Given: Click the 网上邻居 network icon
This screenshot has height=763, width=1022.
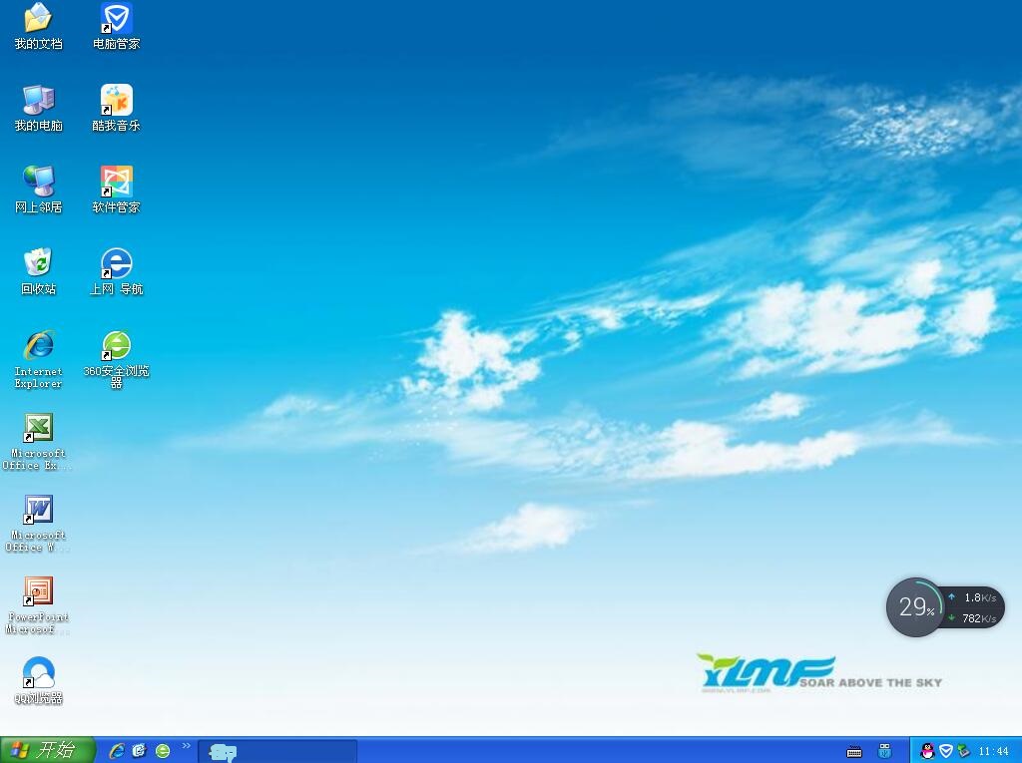Looking at the screenshot, I should [38, 184].
